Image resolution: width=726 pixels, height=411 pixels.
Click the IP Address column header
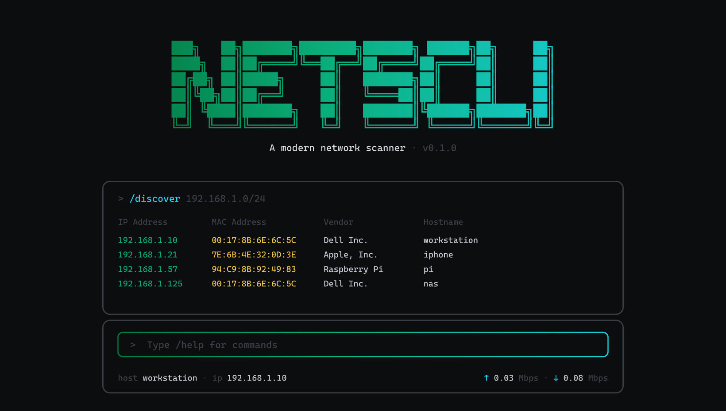coord(143,222)
